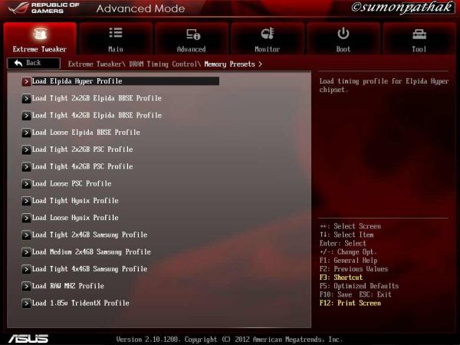Screen dimensions: 460x345
Task: Click the F5: Optimized Defaults hint
Action: 359,286
